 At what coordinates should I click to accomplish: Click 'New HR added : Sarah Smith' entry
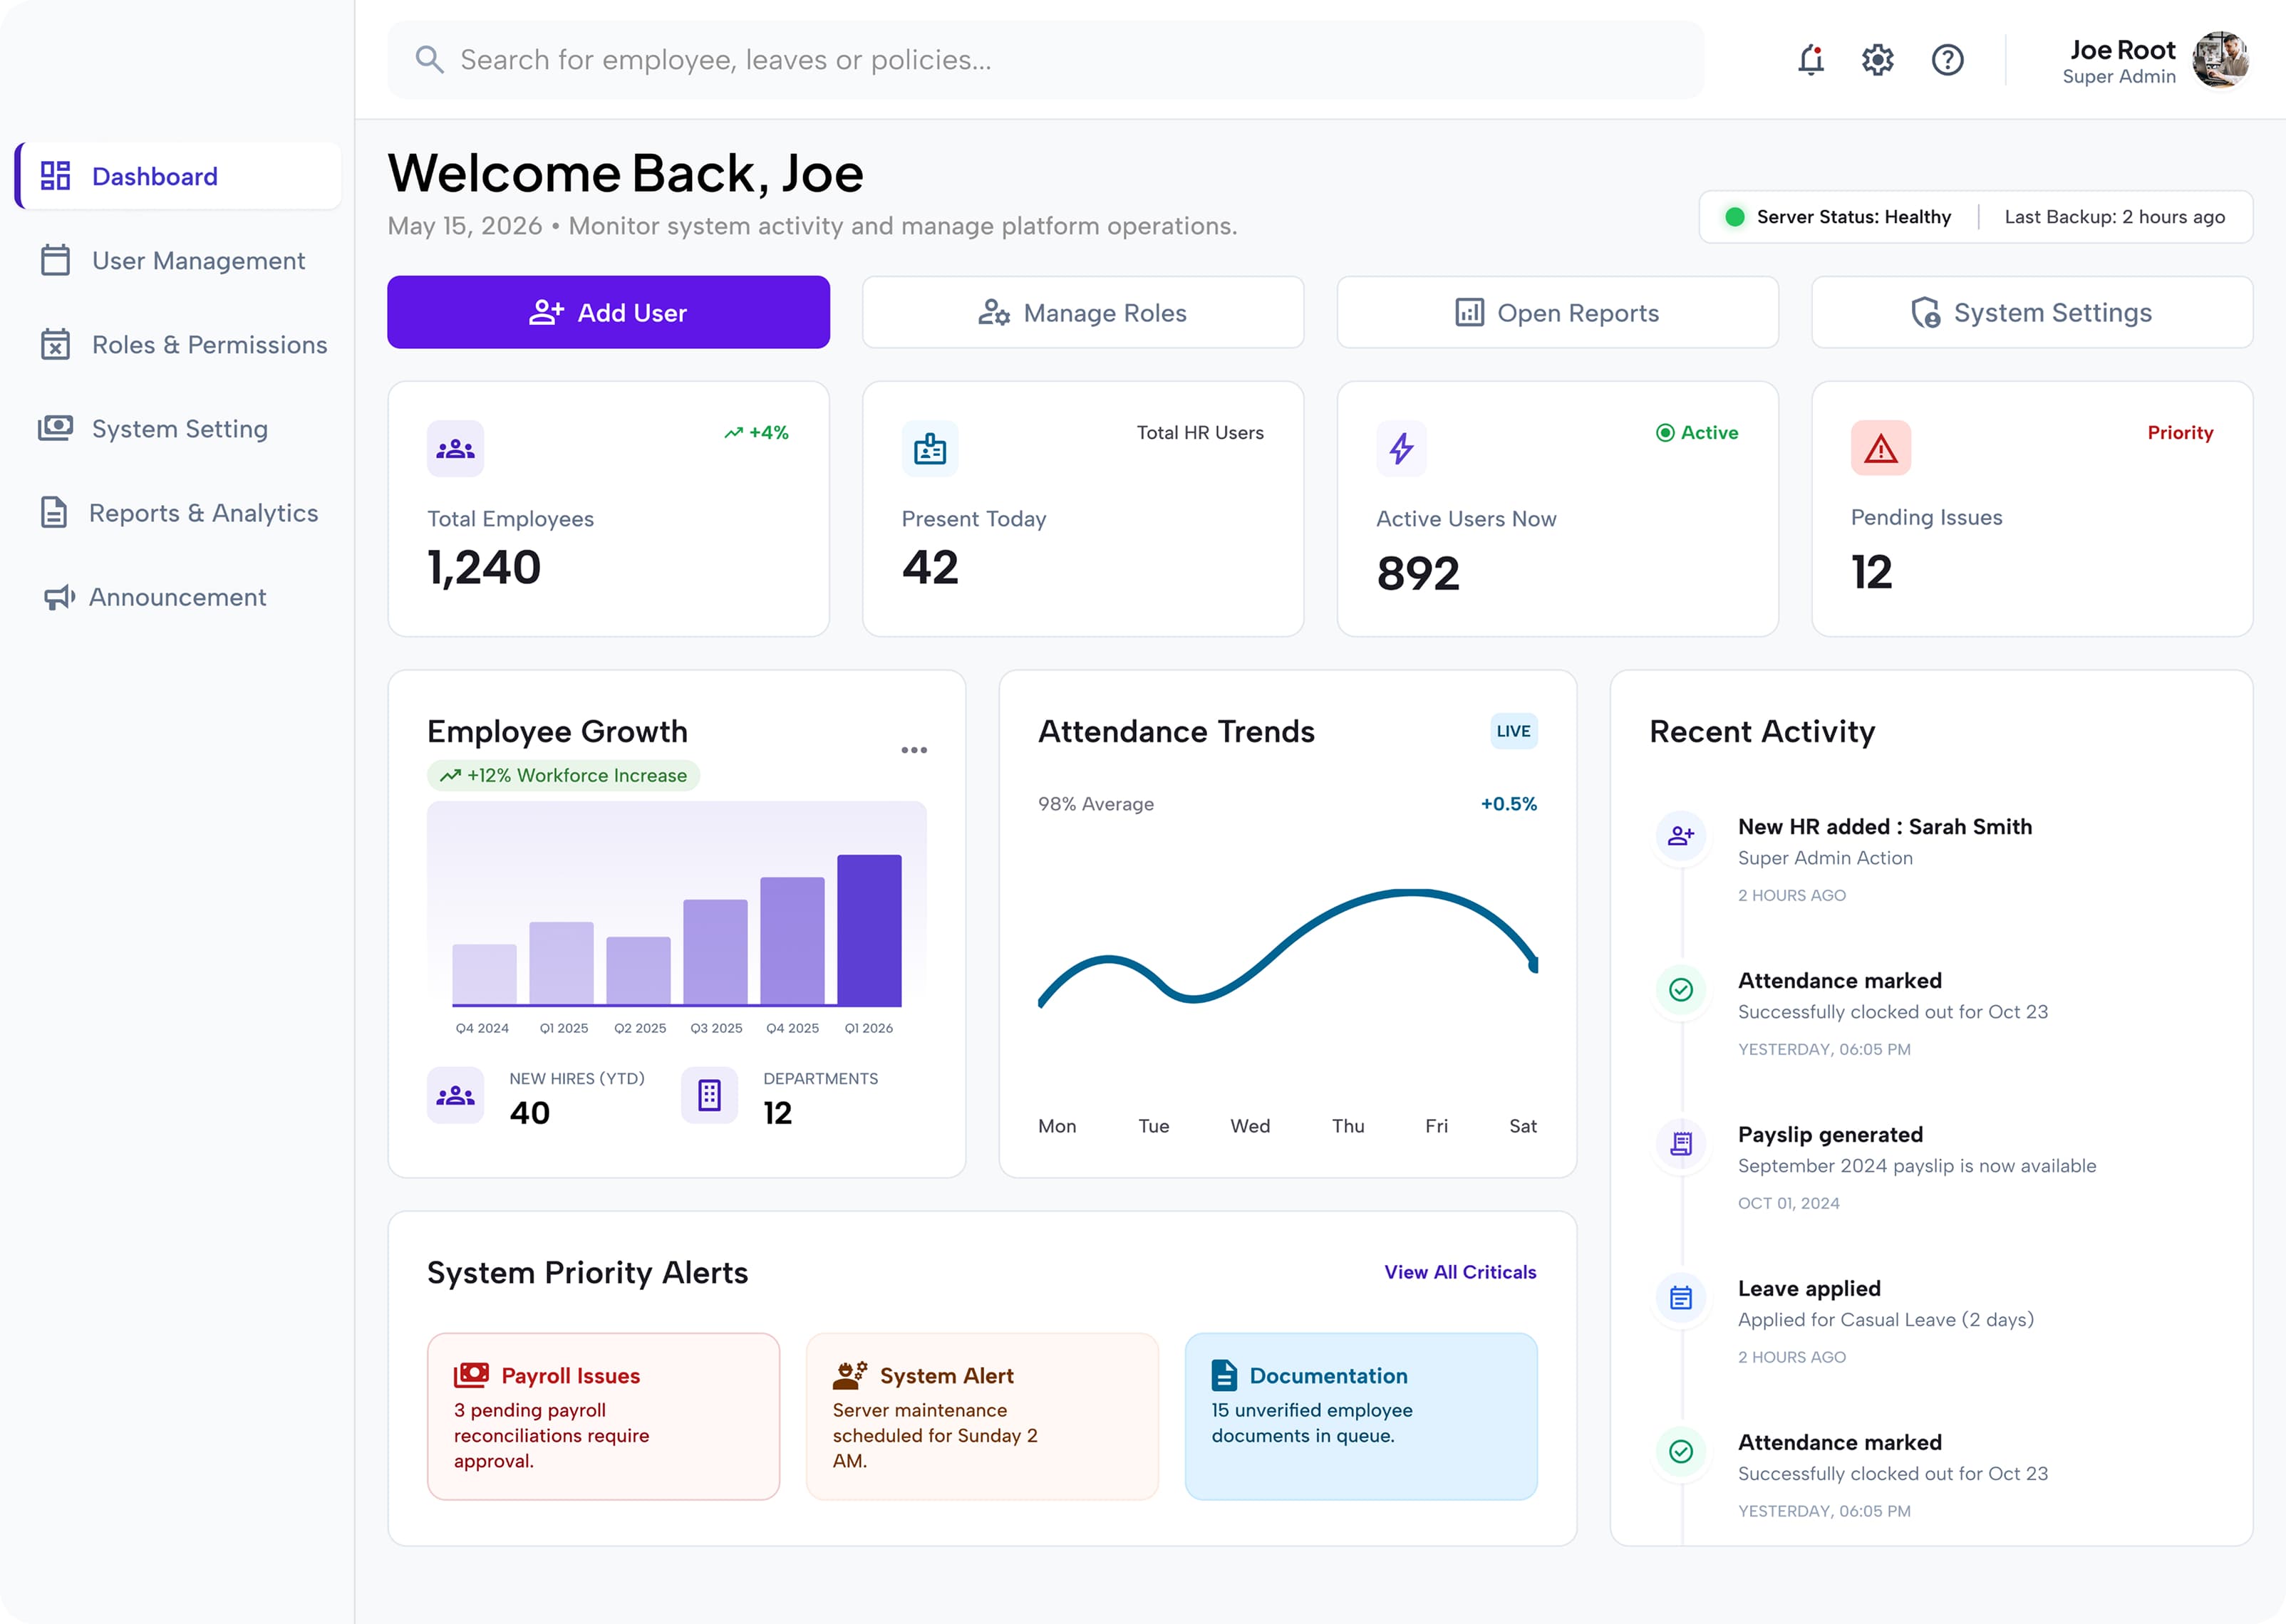[1885, 827]
